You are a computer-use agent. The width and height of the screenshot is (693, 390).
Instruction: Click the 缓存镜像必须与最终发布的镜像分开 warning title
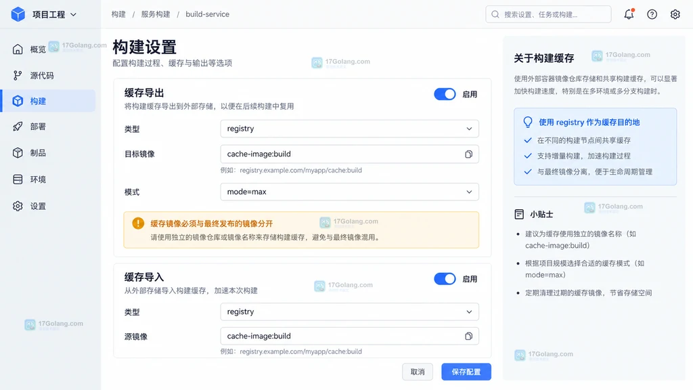(x=212, y=223)
